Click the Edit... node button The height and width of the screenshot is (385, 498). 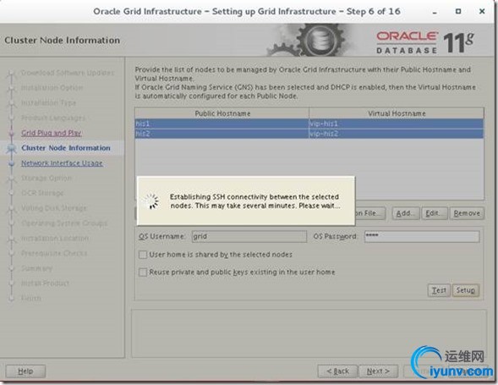(x=434, y=213)
